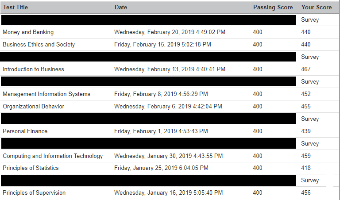340x200 pixels.
Task: Select Business Ethics and Society test
Action: pos(39,44)
